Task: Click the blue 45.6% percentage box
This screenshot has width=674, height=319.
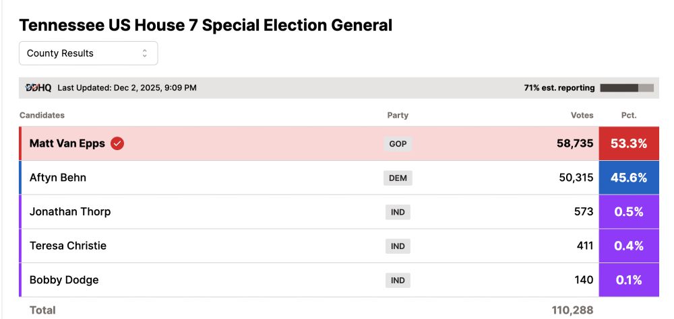Action: tap(629, 178)
